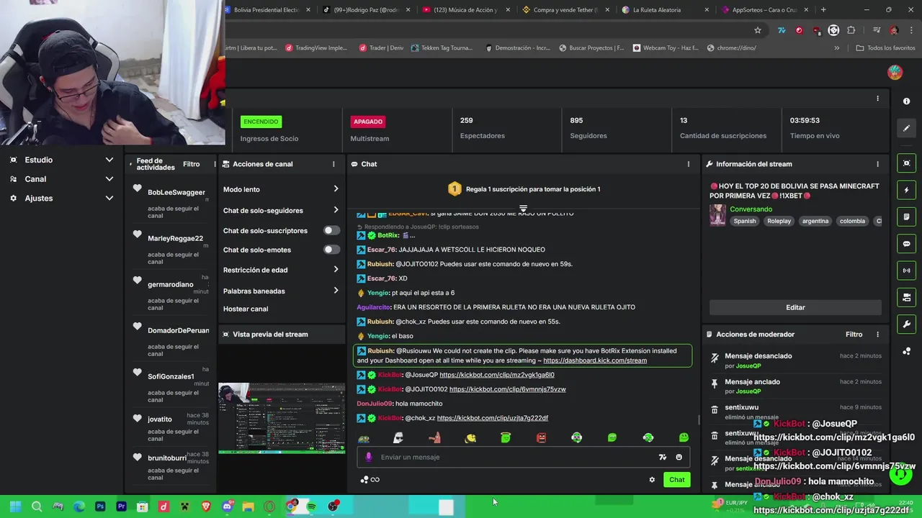Switch to Música de Acción YouTube tab
922x518 pixels.
(x=465, y=10)
